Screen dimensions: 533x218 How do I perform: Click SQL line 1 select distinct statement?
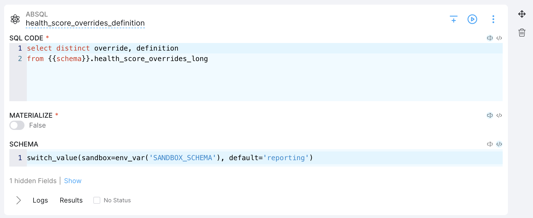click(103, 48)
